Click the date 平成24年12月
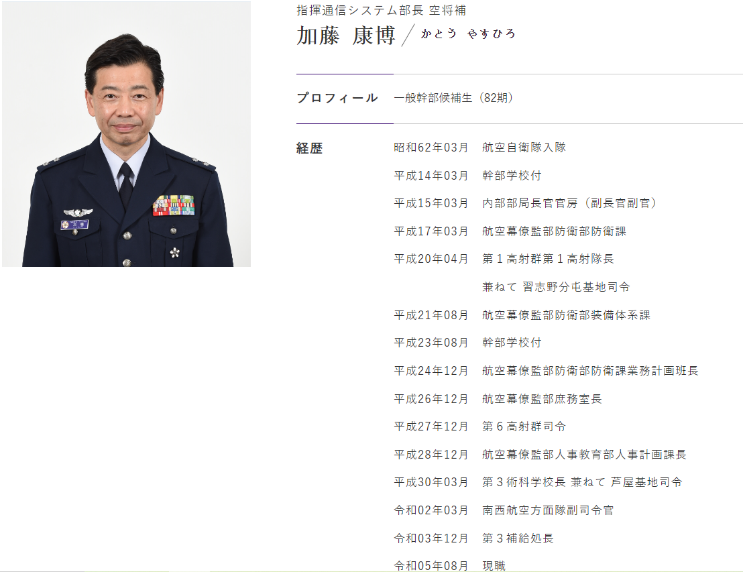Viewport: 743px width, 572px height. coord(431,371)
